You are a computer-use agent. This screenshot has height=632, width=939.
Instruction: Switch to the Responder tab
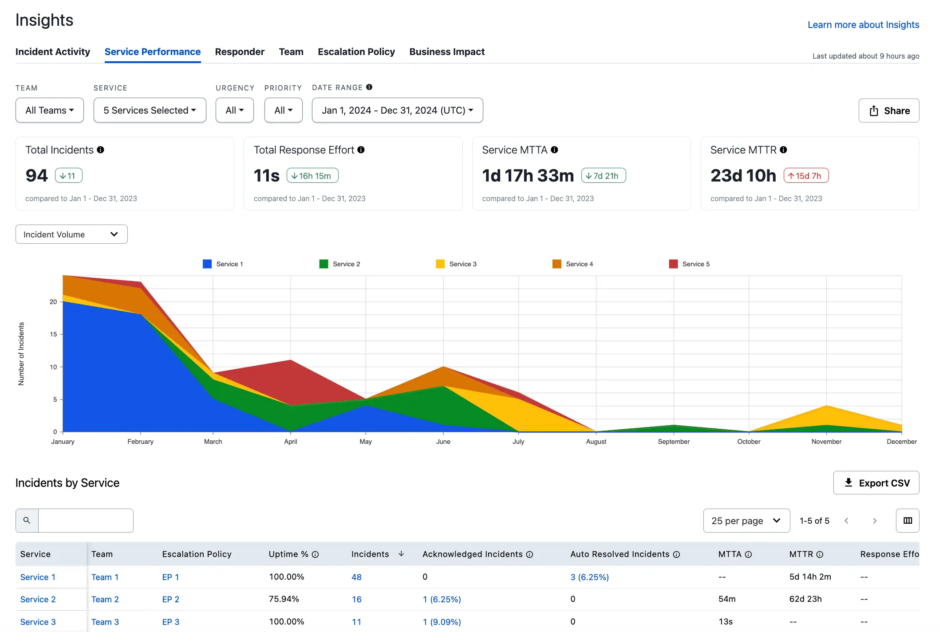tap(240, 52)
